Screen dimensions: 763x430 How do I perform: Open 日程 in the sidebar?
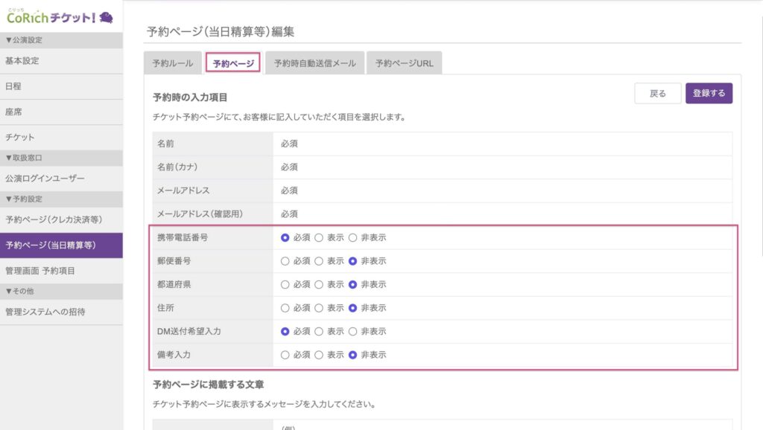pyautogui.click(x=13, y=86)
